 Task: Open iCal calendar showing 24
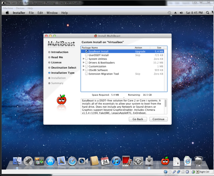pyautogui.click(x=105, y=161)
